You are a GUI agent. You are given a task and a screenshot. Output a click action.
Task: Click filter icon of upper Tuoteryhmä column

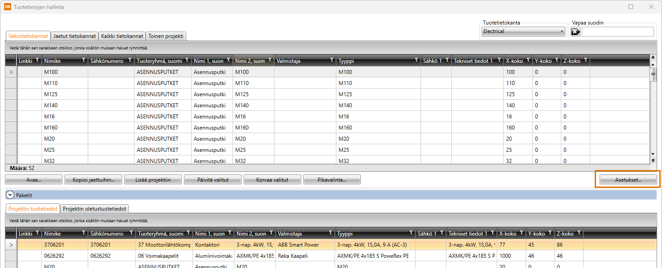click(187, 61)
